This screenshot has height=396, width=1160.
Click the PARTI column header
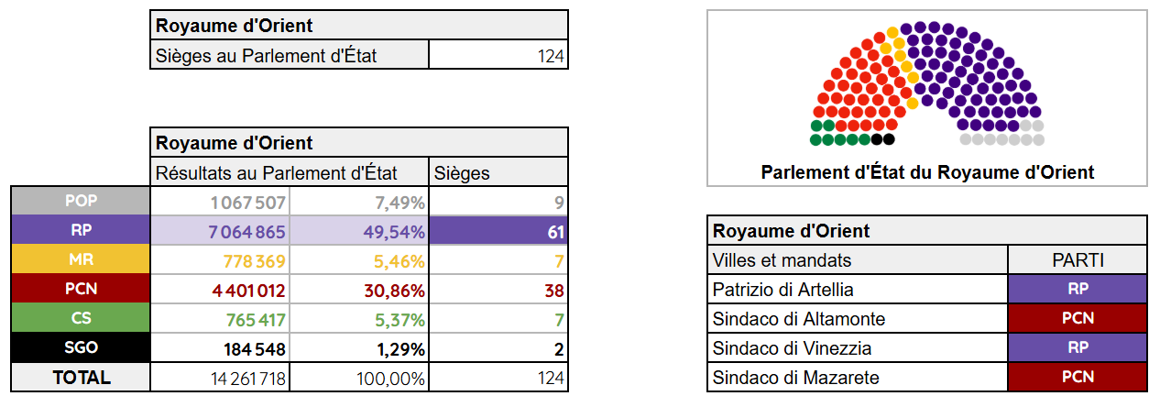click(x=1078, y=260)
